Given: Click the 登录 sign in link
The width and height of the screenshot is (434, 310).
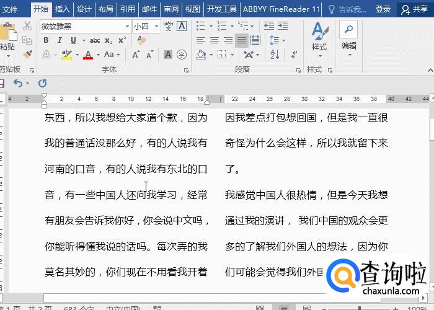Looking at the screenshot, I should 383,9.
